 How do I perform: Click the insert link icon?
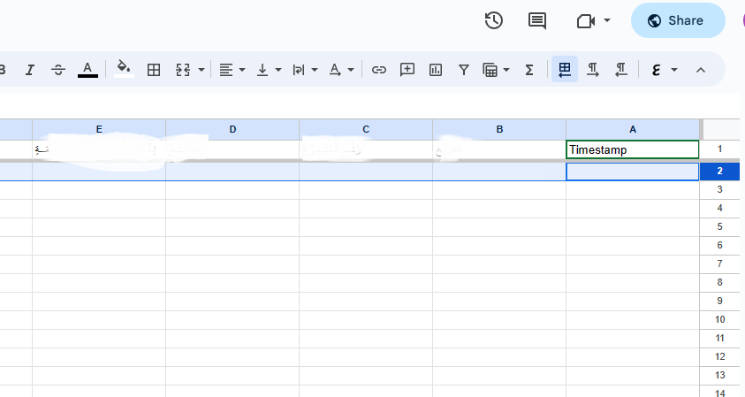(379, 69)
